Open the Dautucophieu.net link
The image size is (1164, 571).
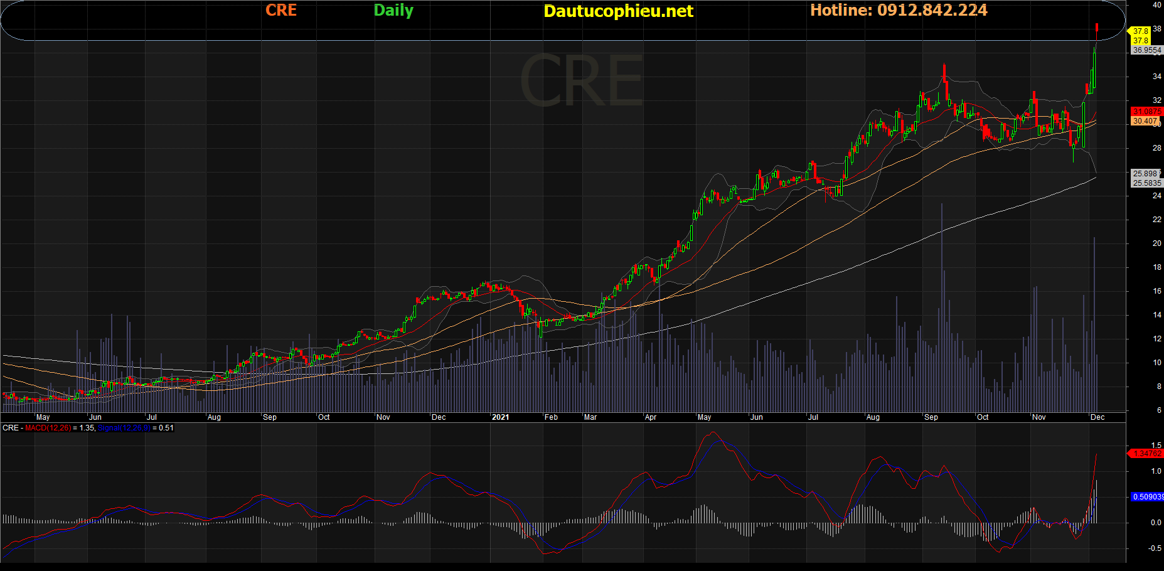pyautogui.click(x=618, y=11)
